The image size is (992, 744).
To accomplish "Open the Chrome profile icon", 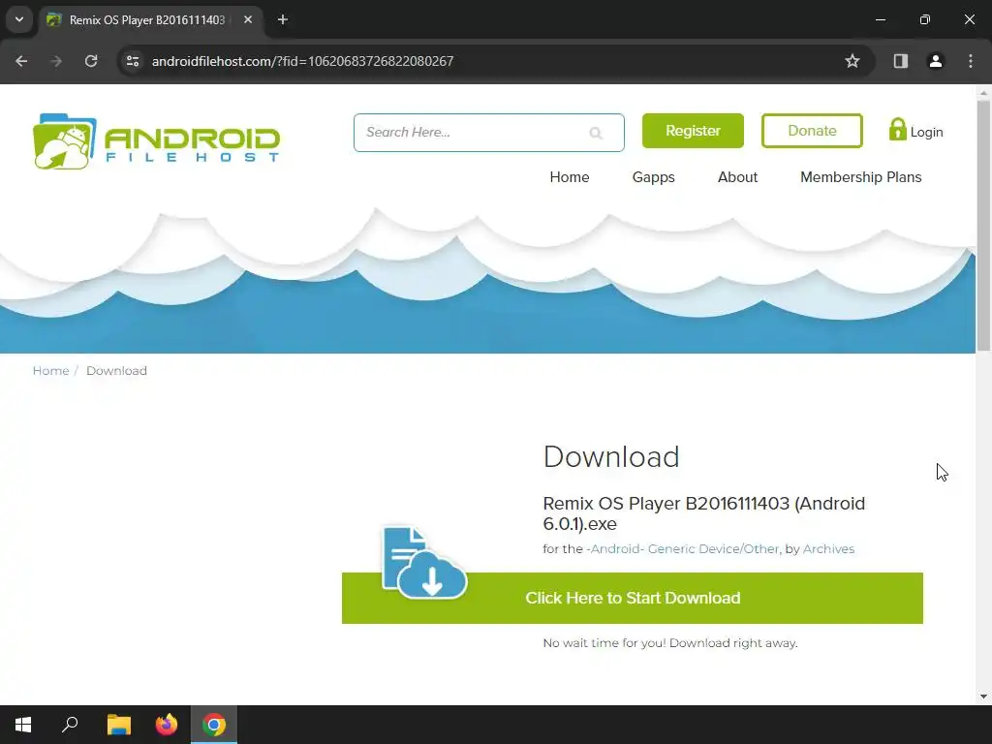I will pos(935,61).
